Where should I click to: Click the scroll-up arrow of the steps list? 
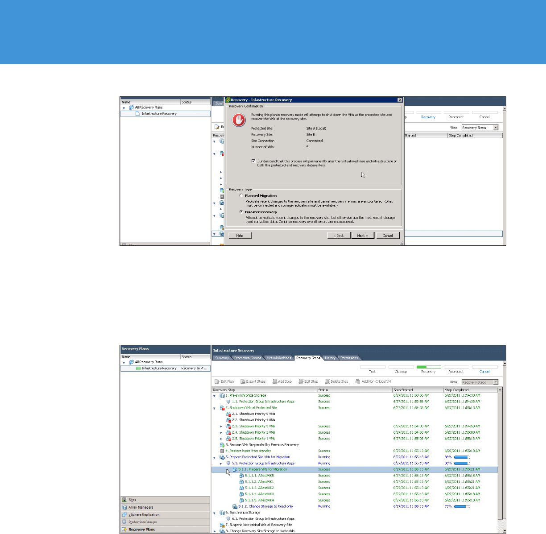tap(500, 390)
